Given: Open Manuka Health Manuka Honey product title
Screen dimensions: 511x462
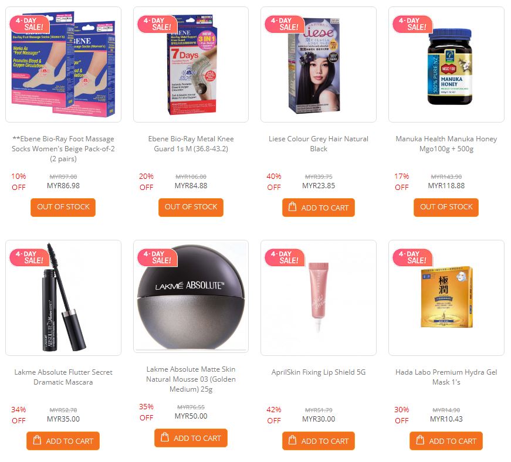Looking at the screenshot, I should tap(446, 144).
